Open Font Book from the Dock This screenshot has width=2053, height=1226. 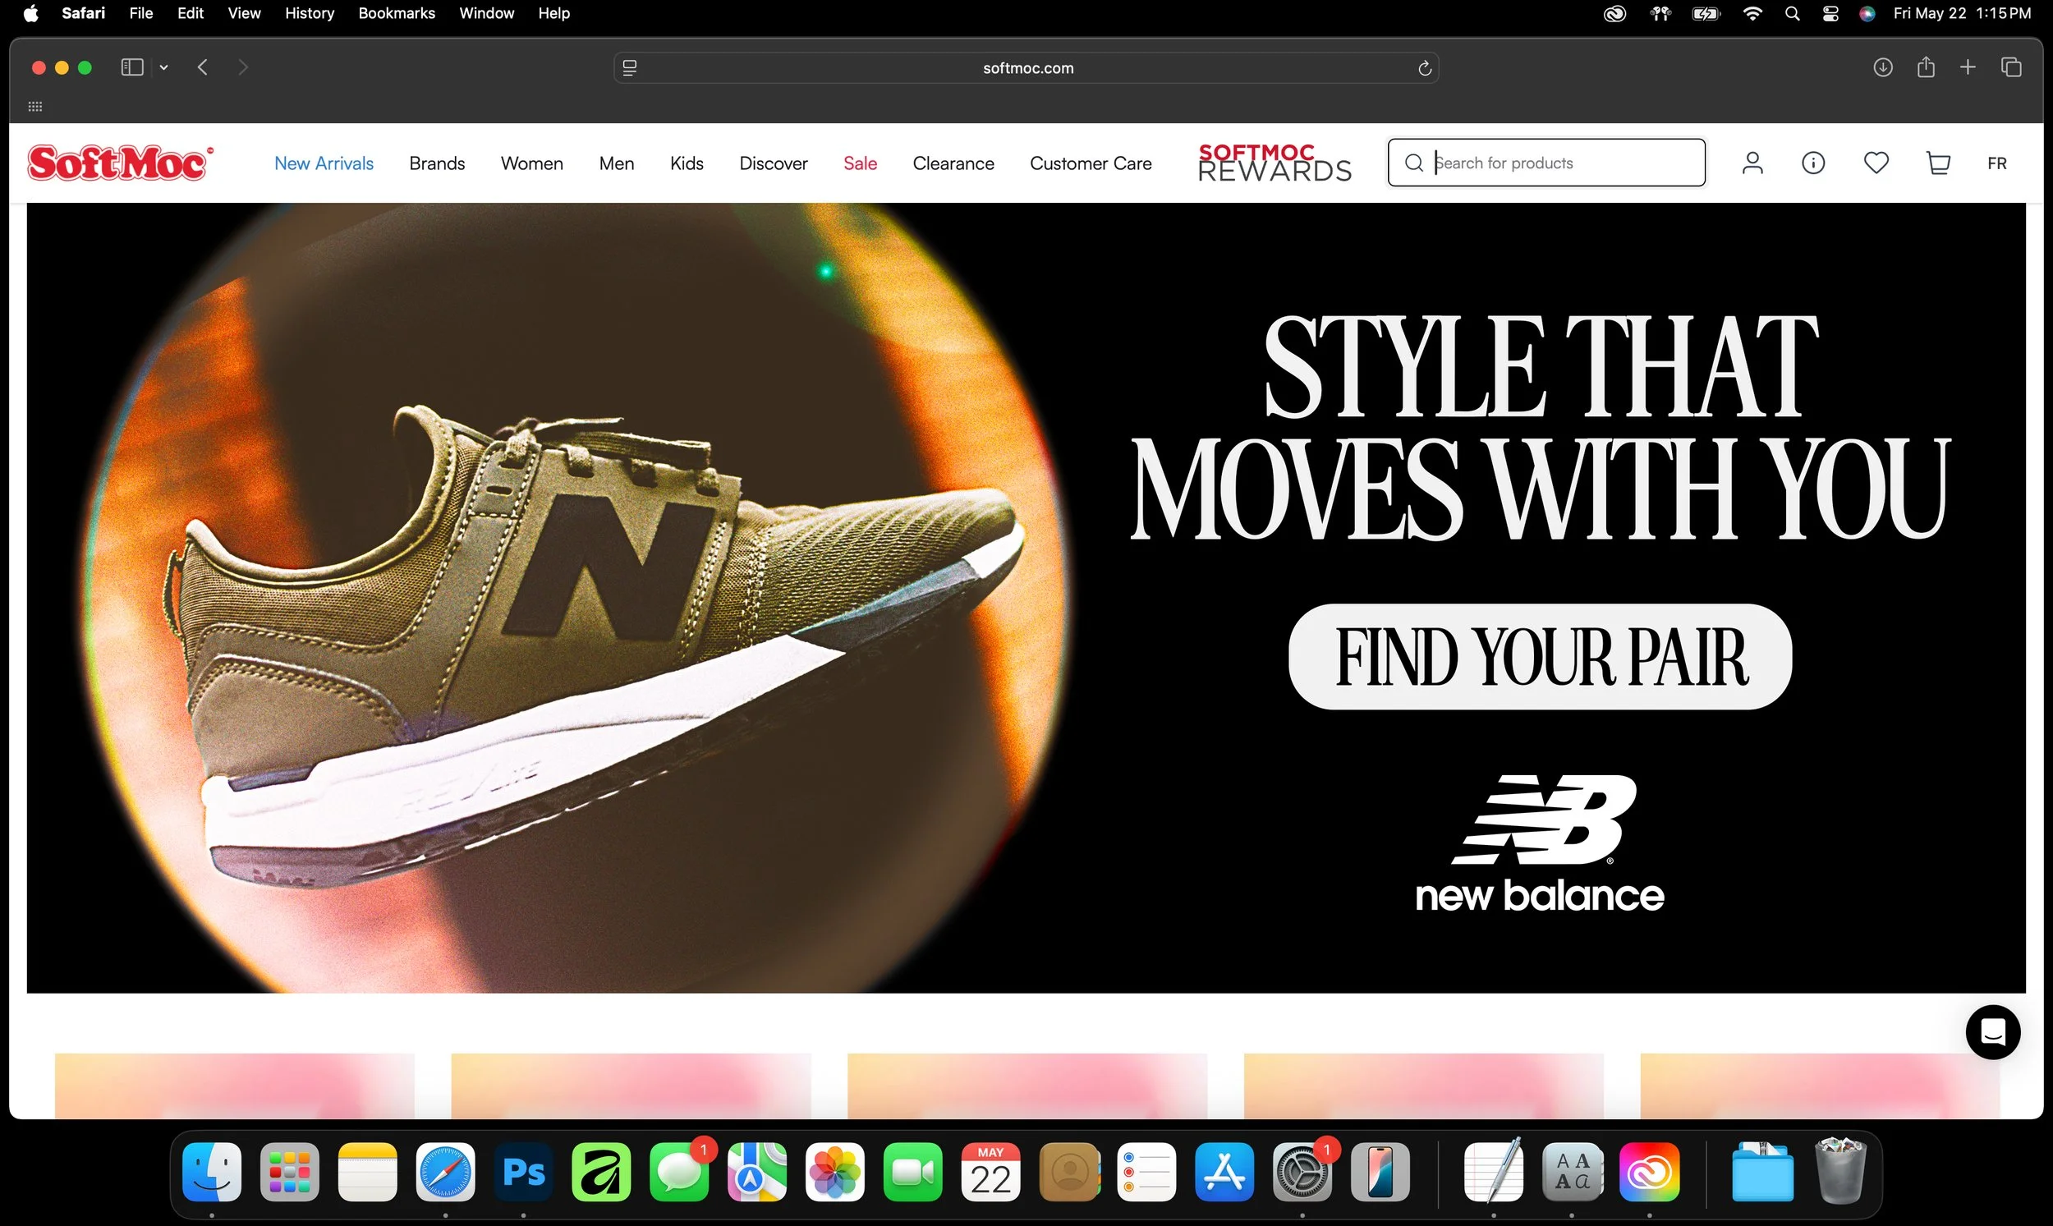click(x=1572, y=1172)
